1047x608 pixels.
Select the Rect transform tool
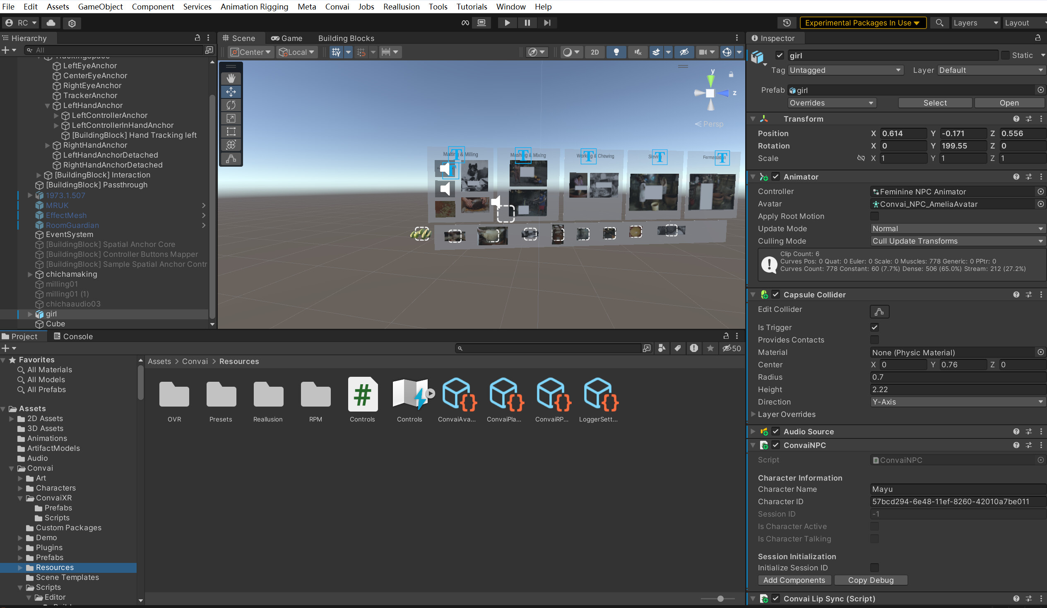tap(231, 132)
